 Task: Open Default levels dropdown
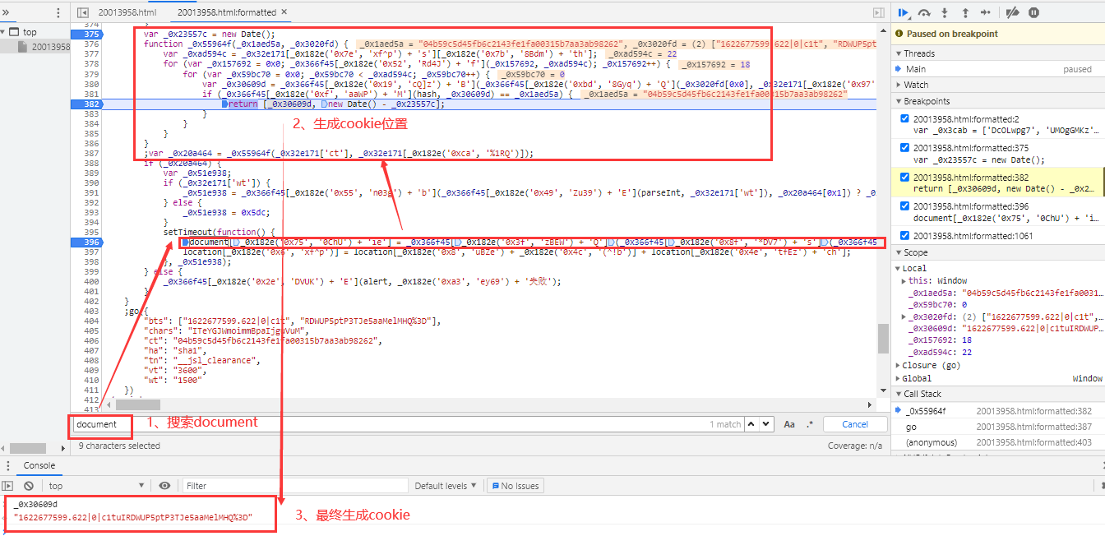[x=446, y=486]
